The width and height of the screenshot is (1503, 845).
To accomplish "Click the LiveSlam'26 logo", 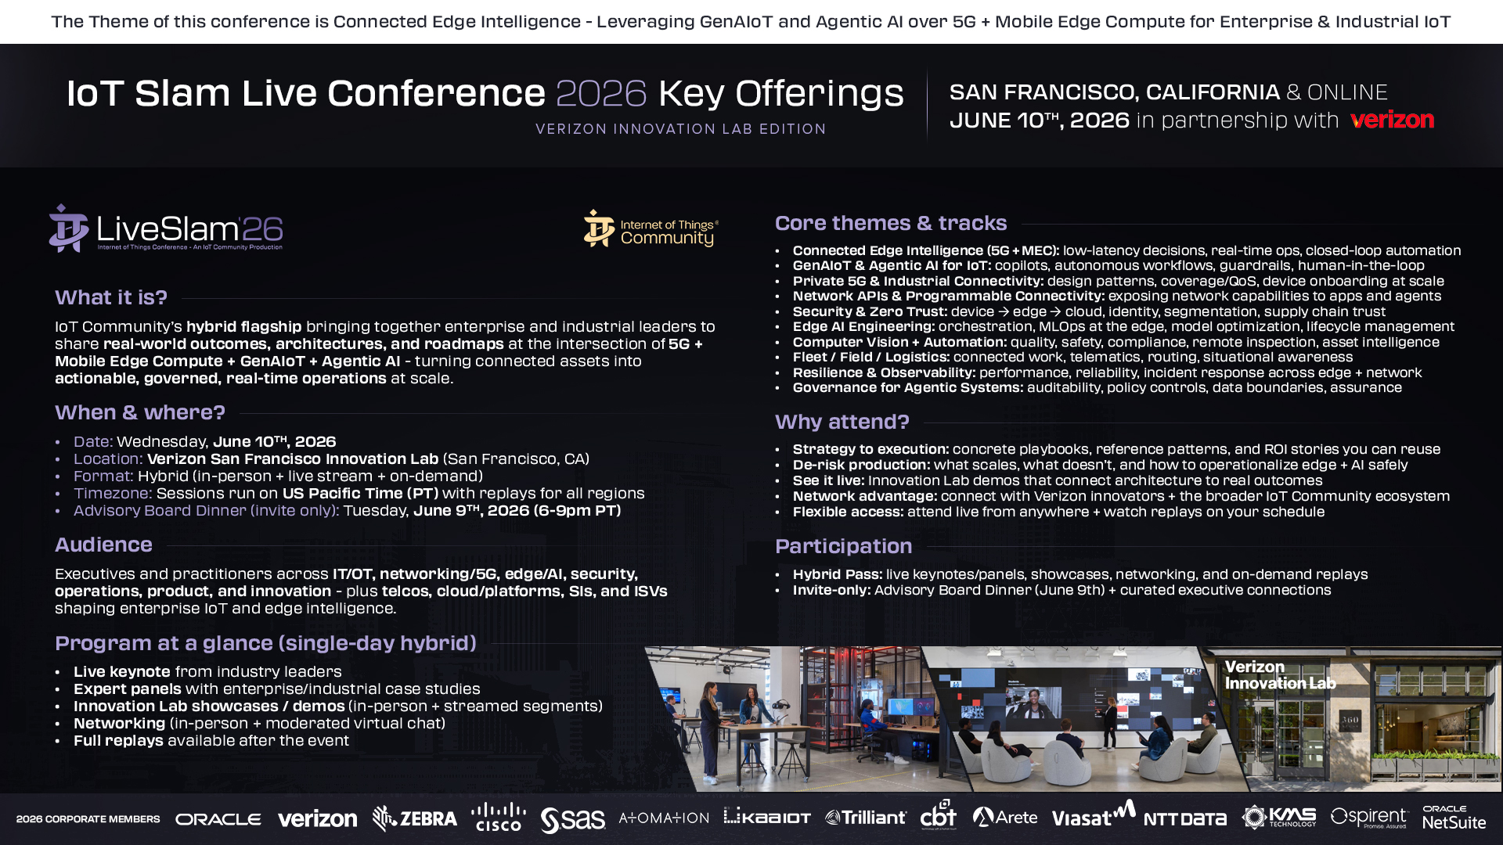I will pyautogui.click(x=166, y=228).
